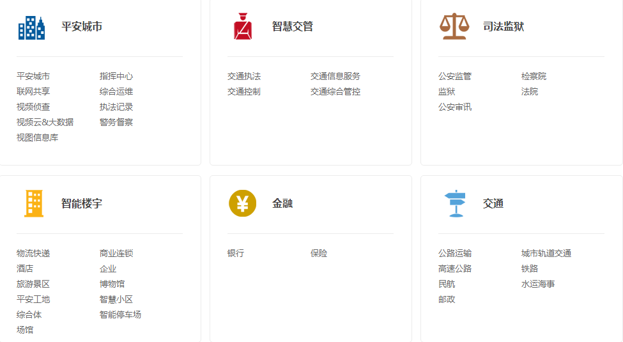Click the 智慧交管 section heading

[x=293, y=27]
